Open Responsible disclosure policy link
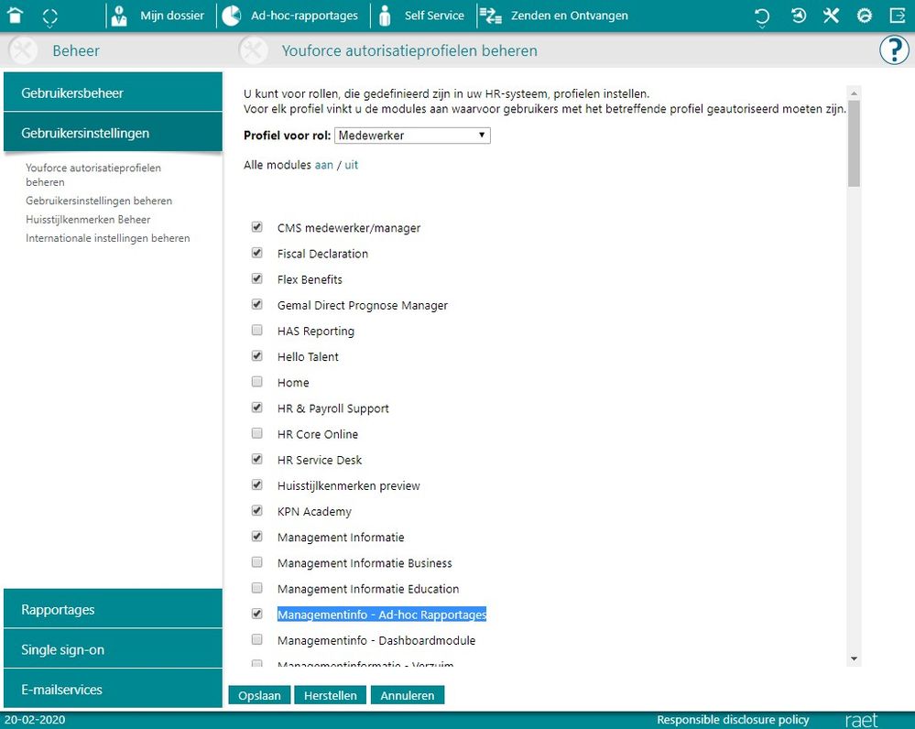Screen dimensions: 915x729 tap(733, 720)
